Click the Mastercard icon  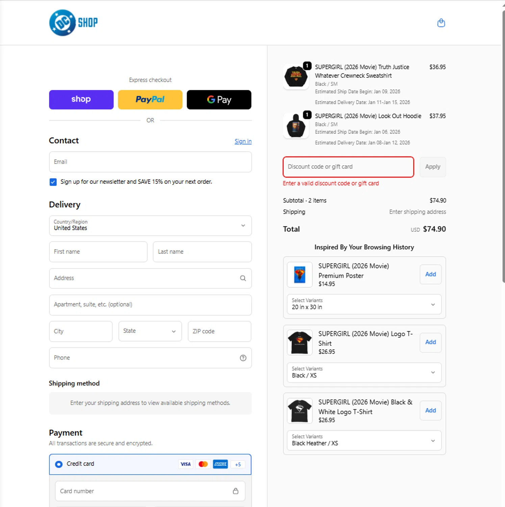tap(203, 464)
